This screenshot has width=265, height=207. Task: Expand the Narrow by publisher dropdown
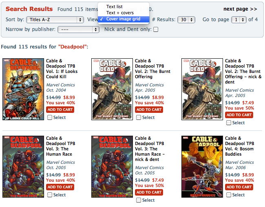(x=78, y=30)
